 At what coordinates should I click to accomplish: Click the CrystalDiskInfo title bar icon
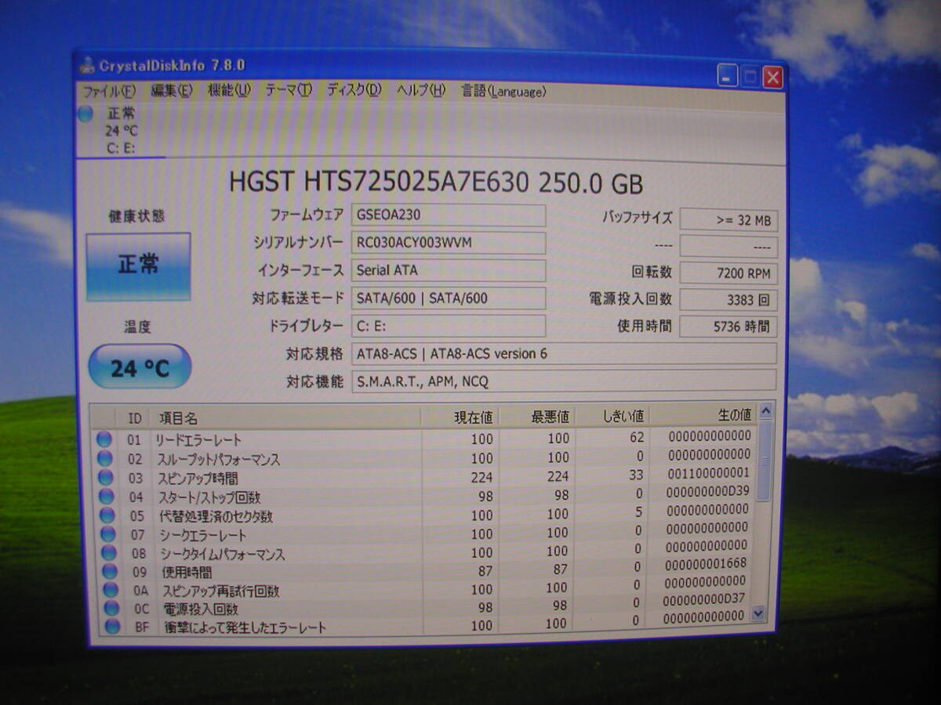(x=87, y=66)
